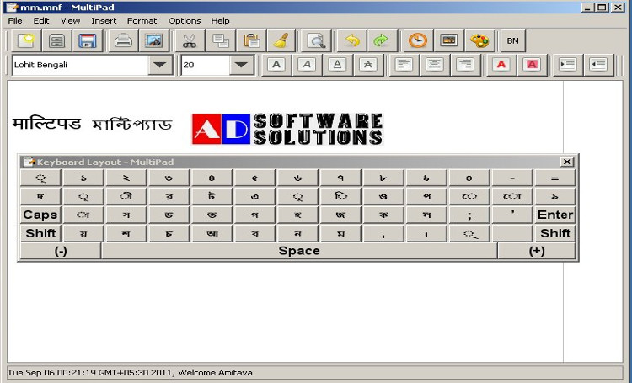The image size is (632, 383).
Task: Clear content with the broom icon
Action: 281,40
